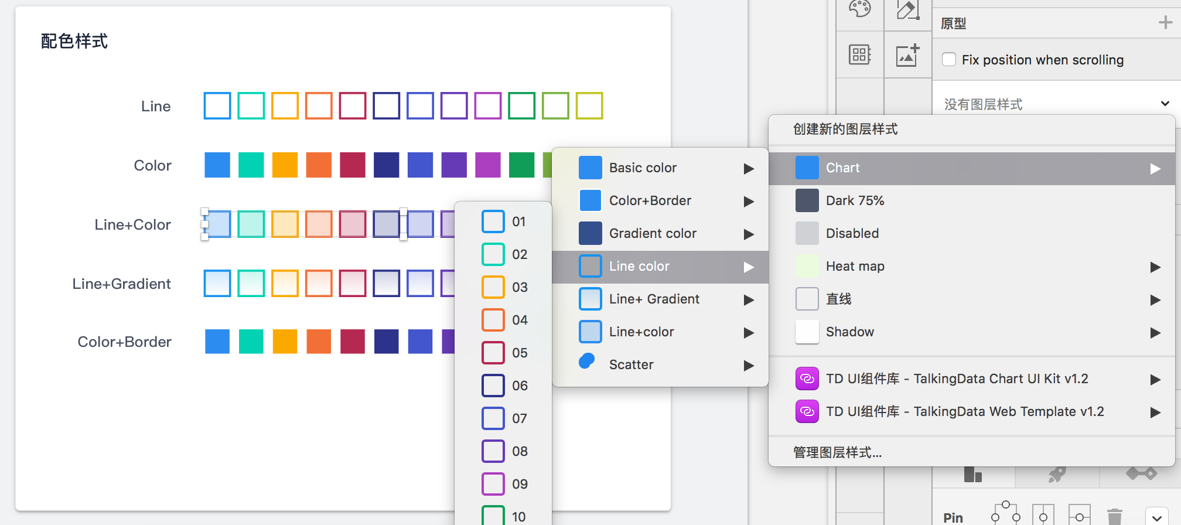Image resolution: width=1181 pixels, height=525 pixels.
Task: Select the first blue Line+Gradient square
Action: (x=217, y=284)
